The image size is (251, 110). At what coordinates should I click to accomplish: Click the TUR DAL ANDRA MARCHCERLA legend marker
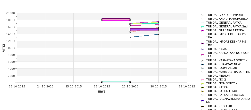202,19
